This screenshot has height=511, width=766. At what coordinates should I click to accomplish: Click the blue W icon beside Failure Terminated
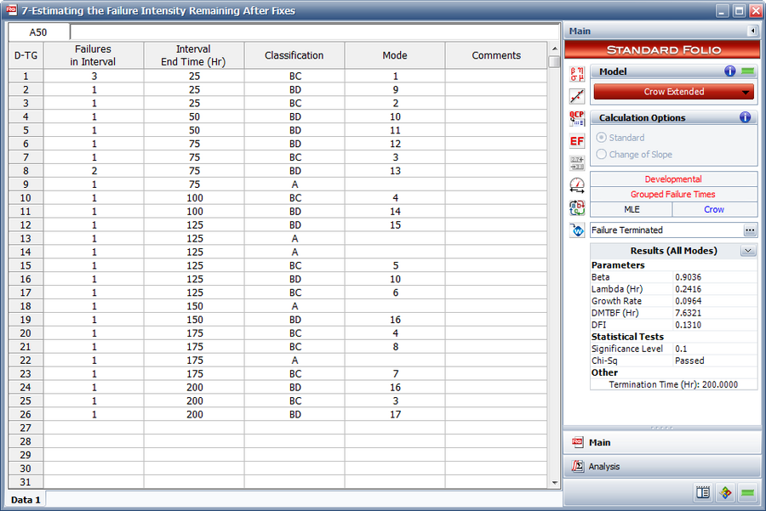pos(576,230)
